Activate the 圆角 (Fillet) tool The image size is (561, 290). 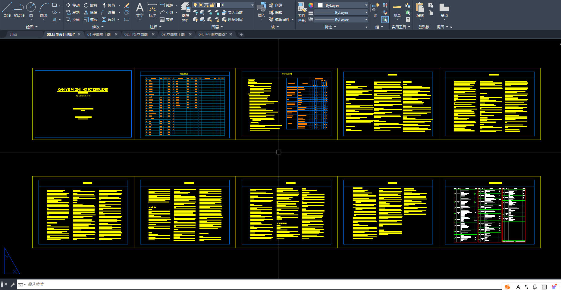click(x=108, y=12)
